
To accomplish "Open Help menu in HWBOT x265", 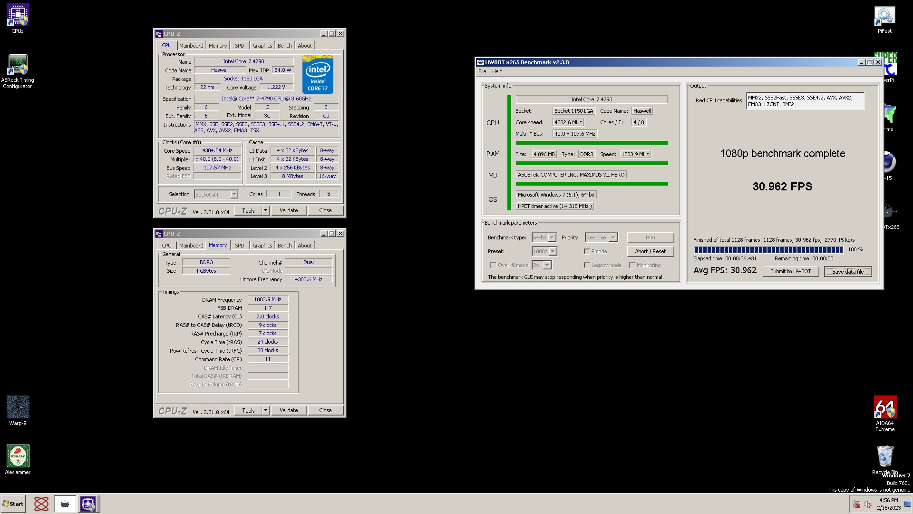I will pos(497,71).
